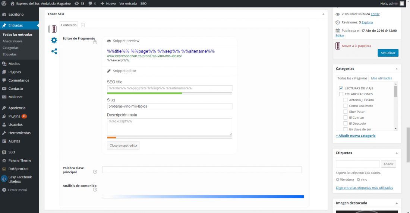Image resolution: width=410 pixels, height=213 pixels.
Task: Click meta description length progress bar
Action: coord(170,137)
